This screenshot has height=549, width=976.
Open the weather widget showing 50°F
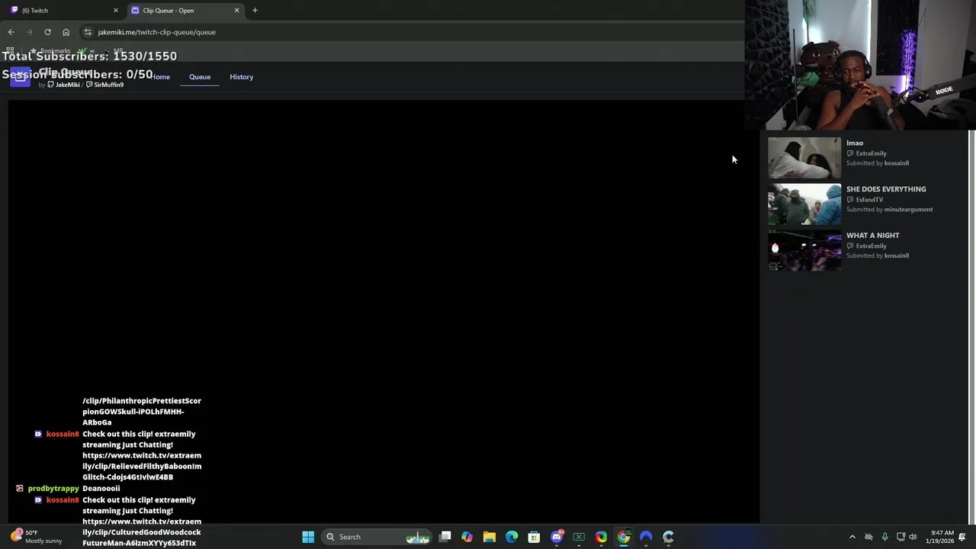(x=38, y=537)
